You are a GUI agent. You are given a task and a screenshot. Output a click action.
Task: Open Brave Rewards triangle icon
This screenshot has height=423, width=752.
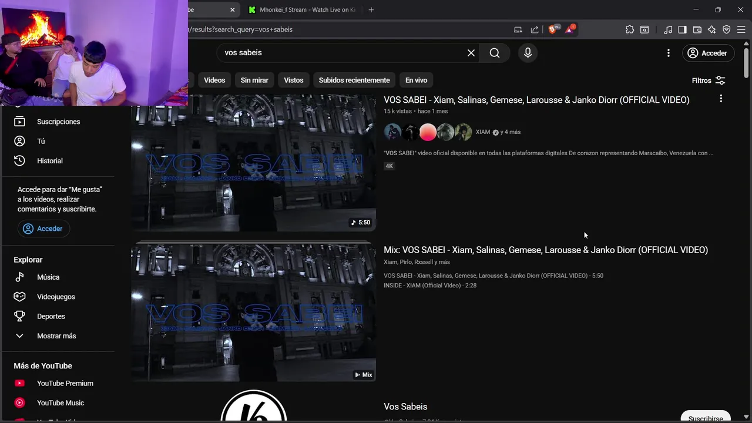(570, 29)
